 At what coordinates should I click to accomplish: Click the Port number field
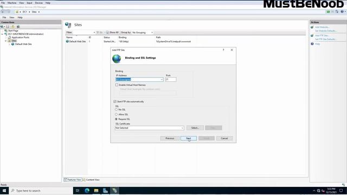pos(171,80)
